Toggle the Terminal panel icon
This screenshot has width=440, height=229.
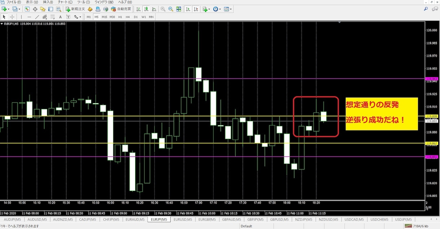point(51,9)
